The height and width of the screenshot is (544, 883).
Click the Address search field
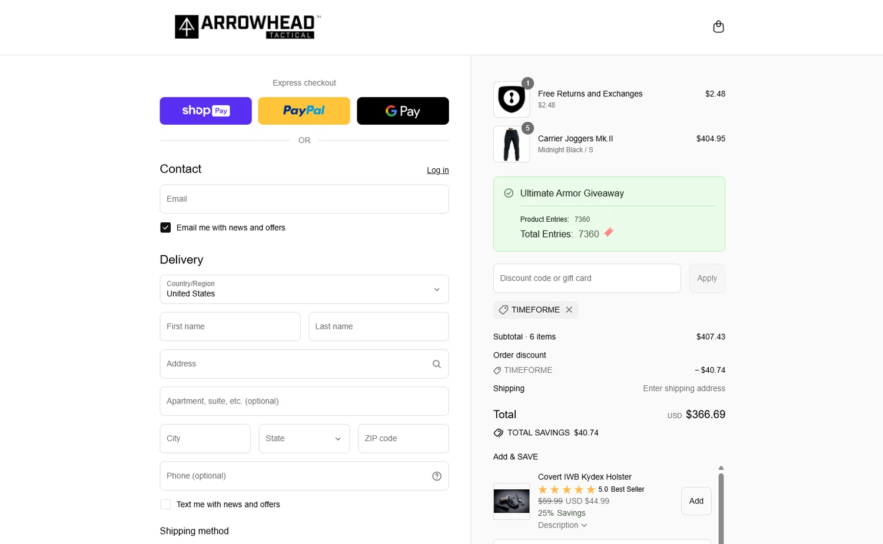pyautogui.click(x=304, y=364)
